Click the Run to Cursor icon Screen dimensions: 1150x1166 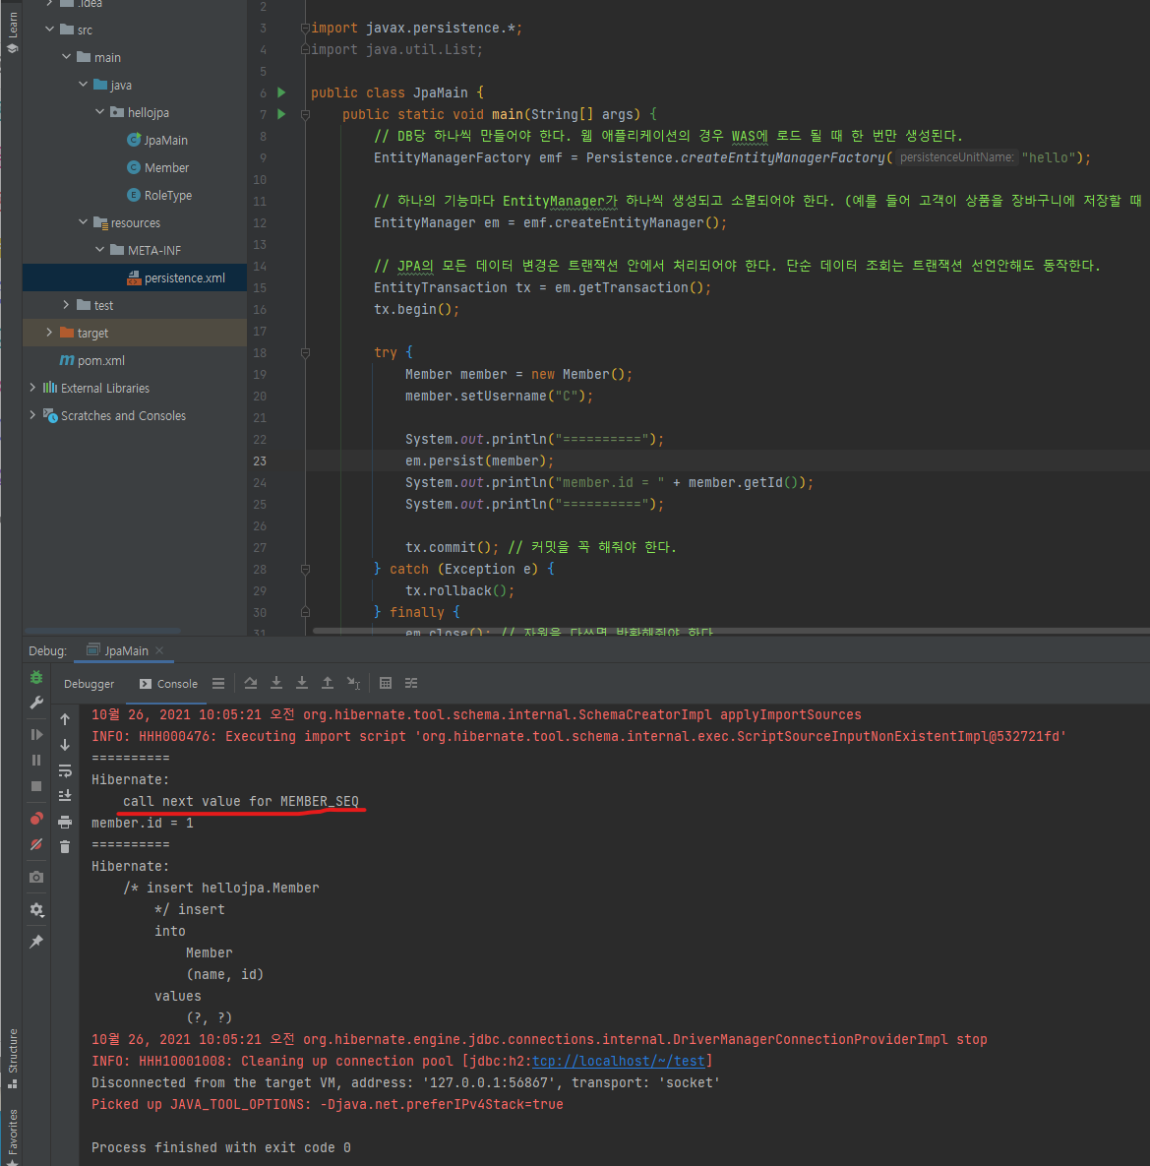pyautogui.click(x=354, y=684)
